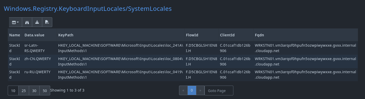Click StackId name in sr-Latn-RS row
365x99 pixels.
(x=15, y=48)
